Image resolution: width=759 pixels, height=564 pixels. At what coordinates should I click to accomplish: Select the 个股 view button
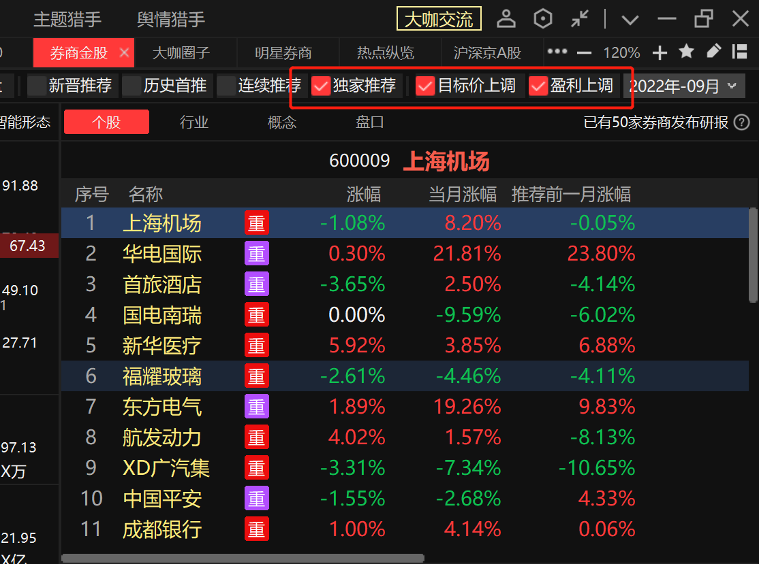[106, 122]
